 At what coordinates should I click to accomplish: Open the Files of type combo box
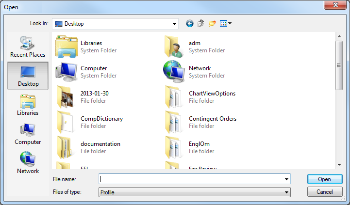(194, 192)
